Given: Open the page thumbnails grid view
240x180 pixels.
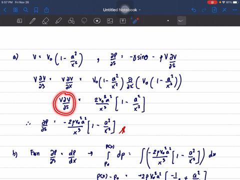Looking at the screenshot, I should (15, 10).
